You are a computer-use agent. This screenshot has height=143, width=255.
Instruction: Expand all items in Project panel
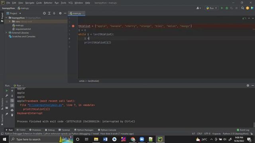point(49,13)
